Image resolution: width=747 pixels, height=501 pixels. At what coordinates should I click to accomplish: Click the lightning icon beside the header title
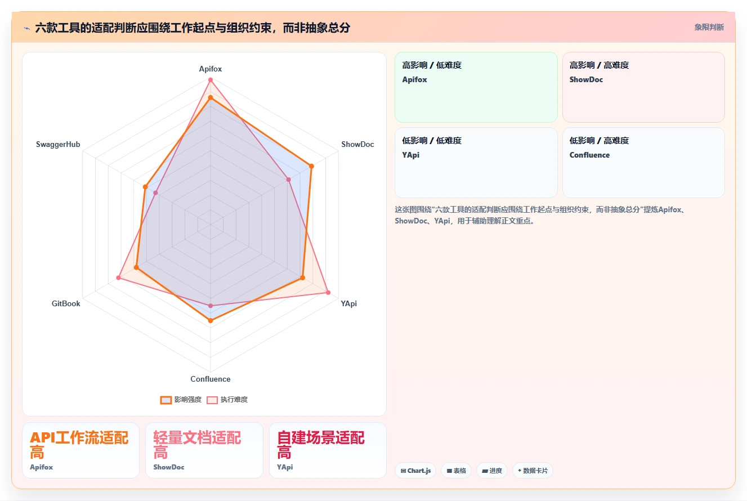(26, 28)
